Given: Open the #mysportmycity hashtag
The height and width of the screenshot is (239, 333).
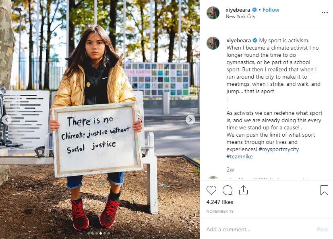Looking at the screenshot, I should 279,149.
